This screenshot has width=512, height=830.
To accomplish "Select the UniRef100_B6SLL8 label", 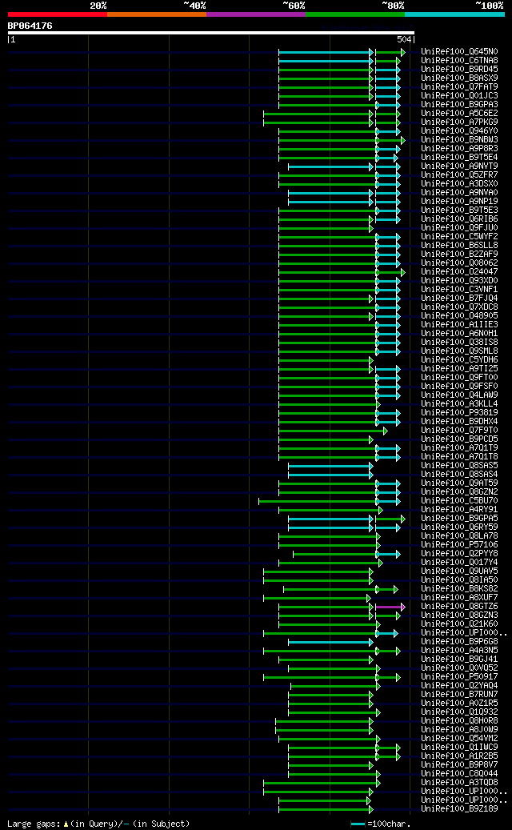I will (459, 246).
